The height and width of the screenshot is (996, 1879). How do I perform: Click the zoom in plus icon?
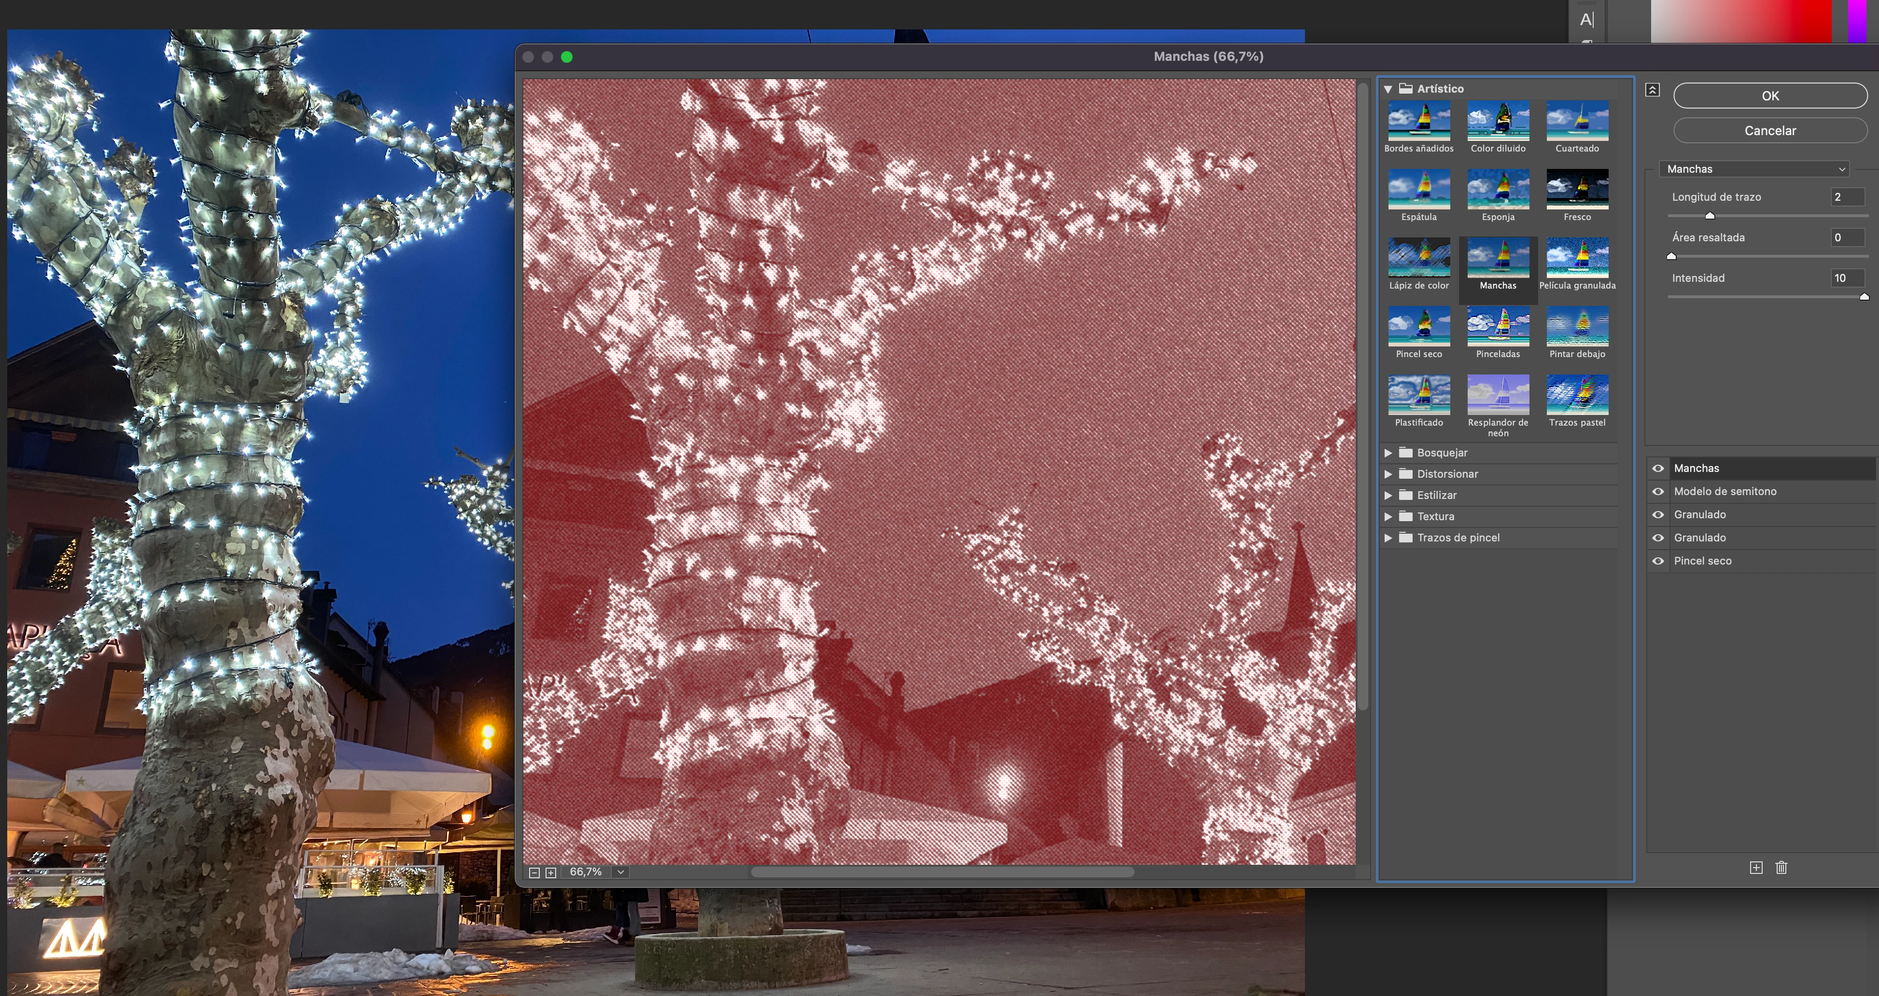tap(551, 873)
